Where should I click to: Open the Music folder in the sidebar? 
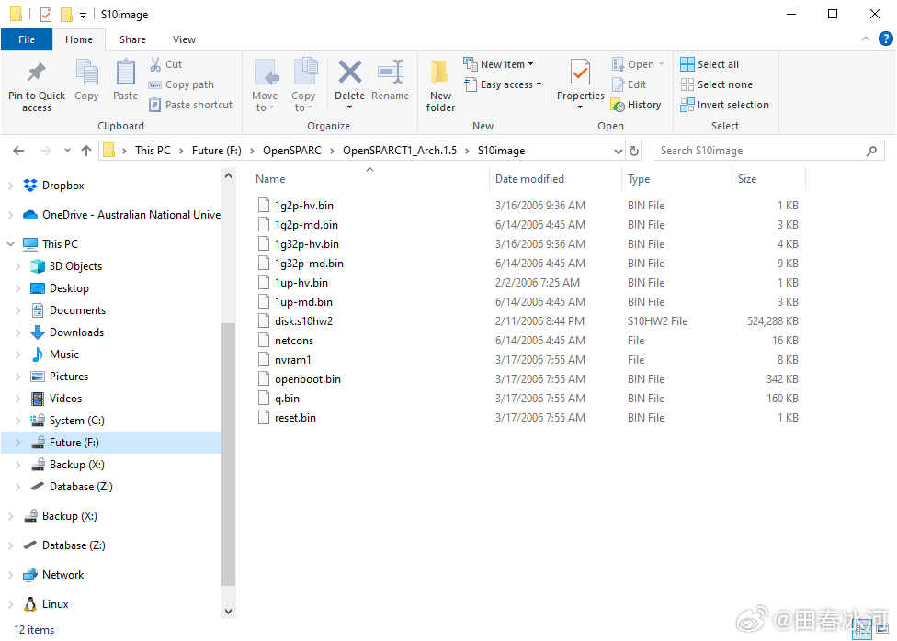tap(64, 354)
